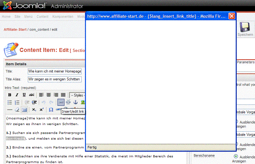Apply superscript formatting
The image size is (255, 164).
42,110
